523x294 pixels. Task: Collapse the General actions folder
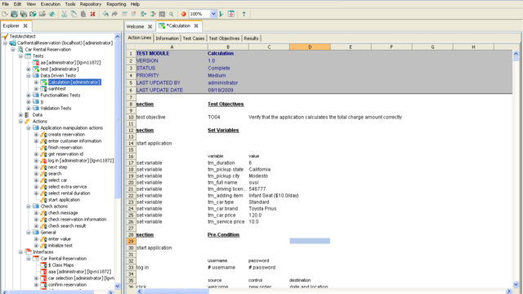tap(29, 232)
